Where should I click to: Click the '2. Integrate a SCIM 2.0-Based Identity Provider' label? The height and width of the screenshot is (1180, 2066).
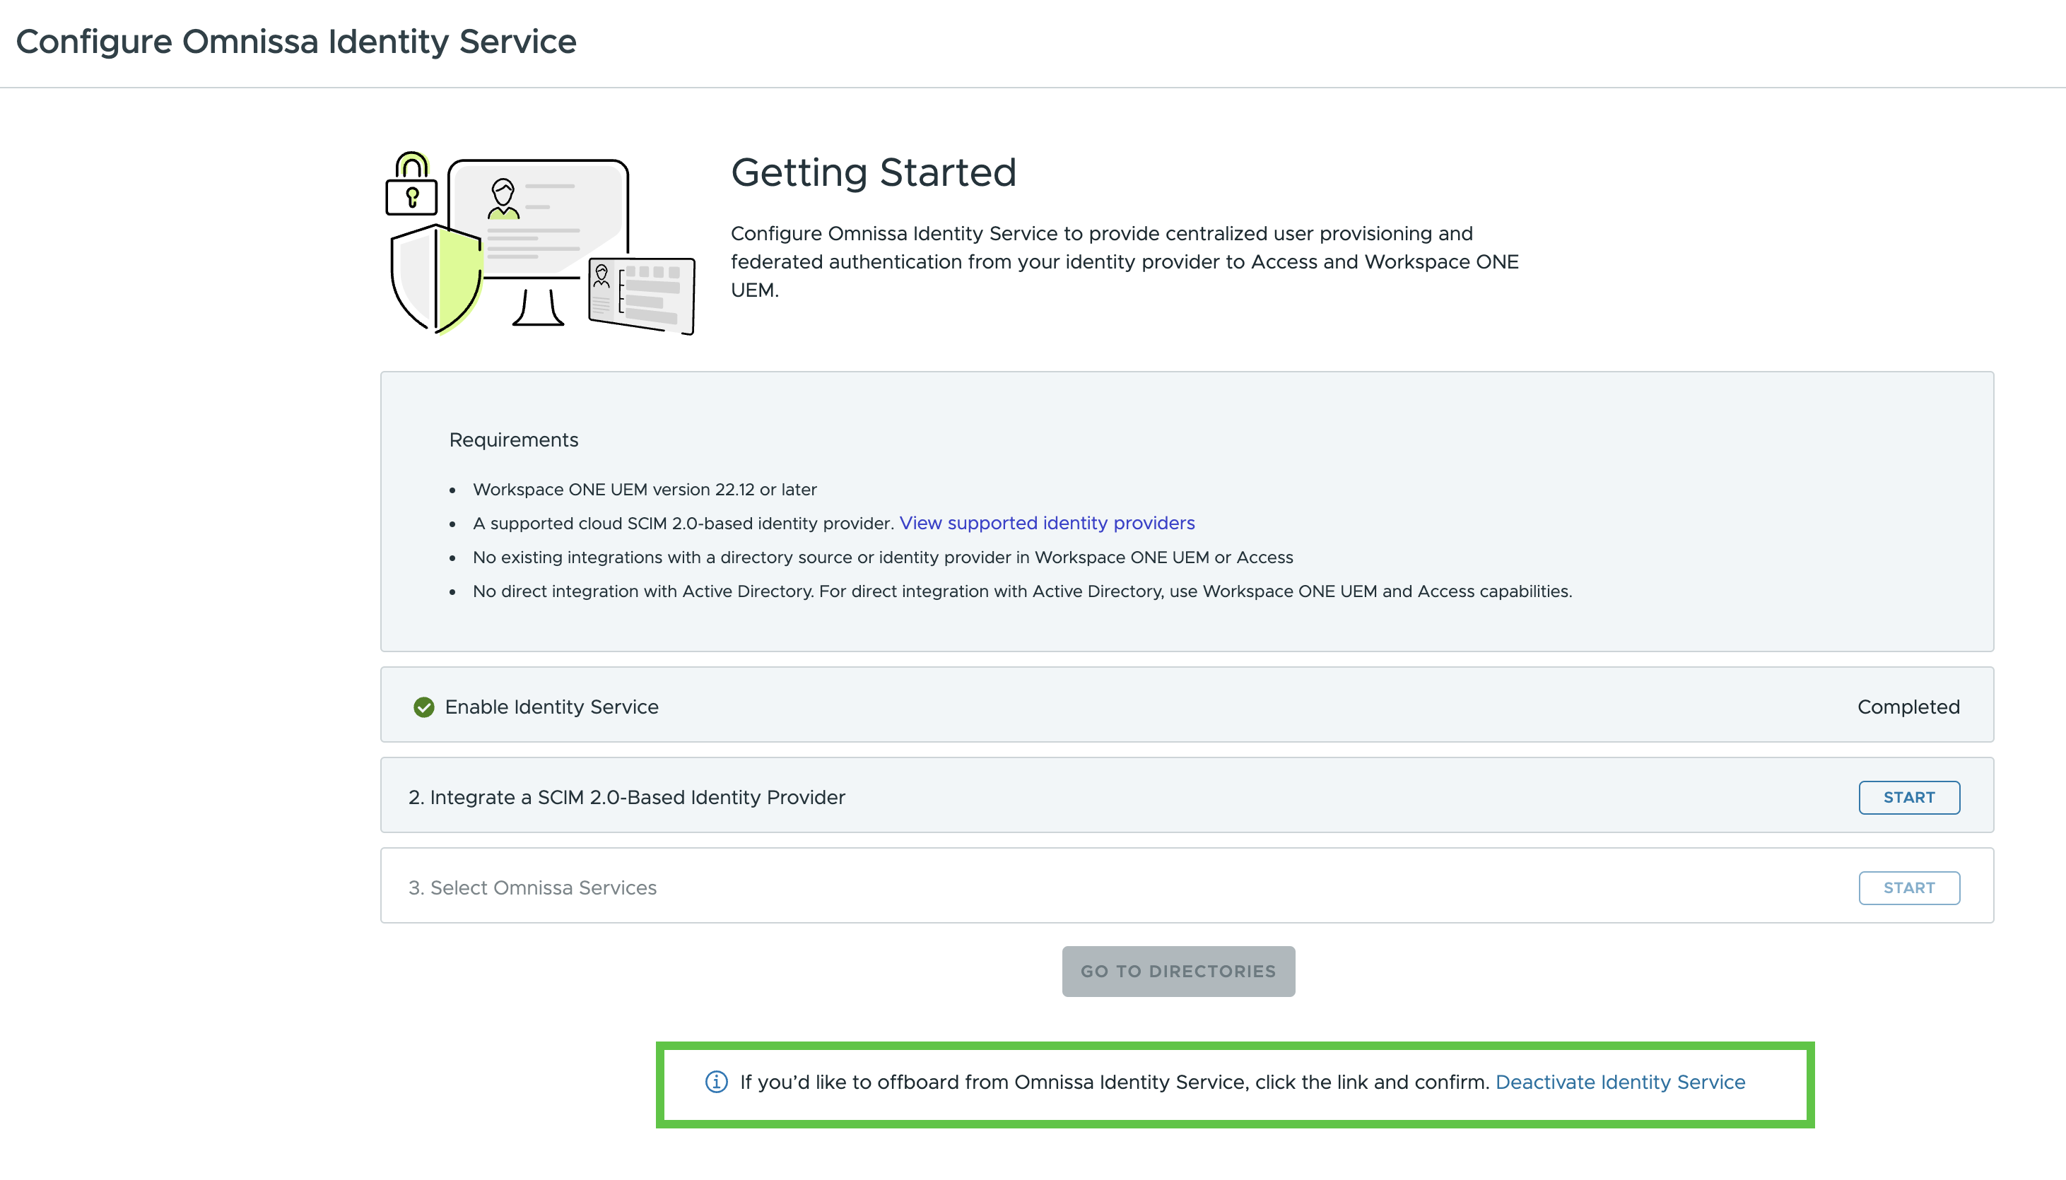(x=626, y=798)
